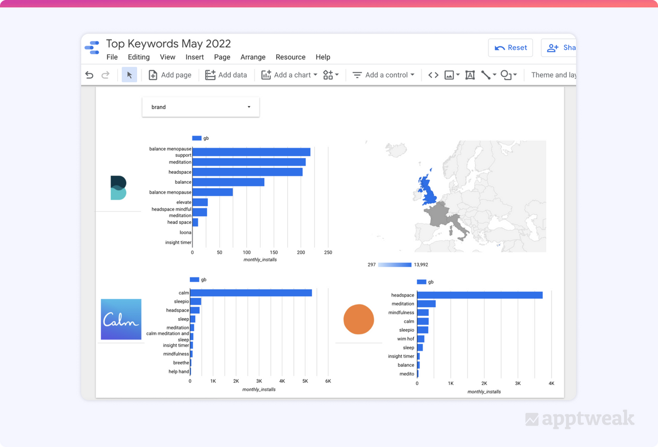Click the 'mindfulness' label in the orange-circle chart

point(401,313)
